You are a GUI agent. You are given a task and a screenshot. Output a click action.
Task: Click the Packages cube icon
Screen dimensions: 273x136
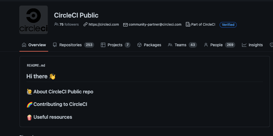(139, 45)
